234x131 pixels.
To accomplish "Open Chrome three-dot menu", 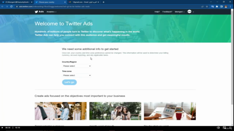I will click(230, 7).
